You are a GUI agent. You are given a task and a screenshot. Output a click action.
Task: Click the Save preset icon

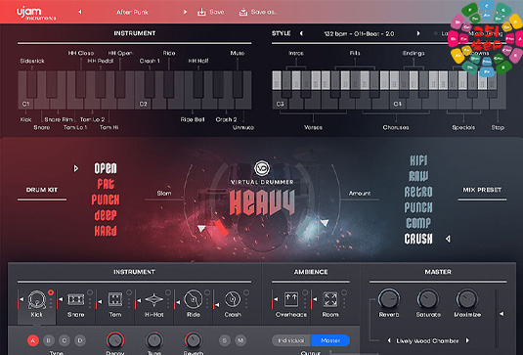(x=201, y=12)
